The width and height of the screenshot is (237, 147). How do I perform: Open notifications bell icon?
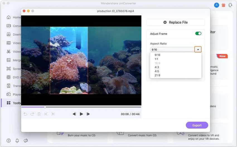17,141
